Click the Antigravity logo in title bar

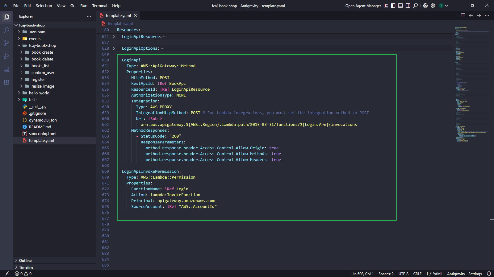click(x=6, y=6)
